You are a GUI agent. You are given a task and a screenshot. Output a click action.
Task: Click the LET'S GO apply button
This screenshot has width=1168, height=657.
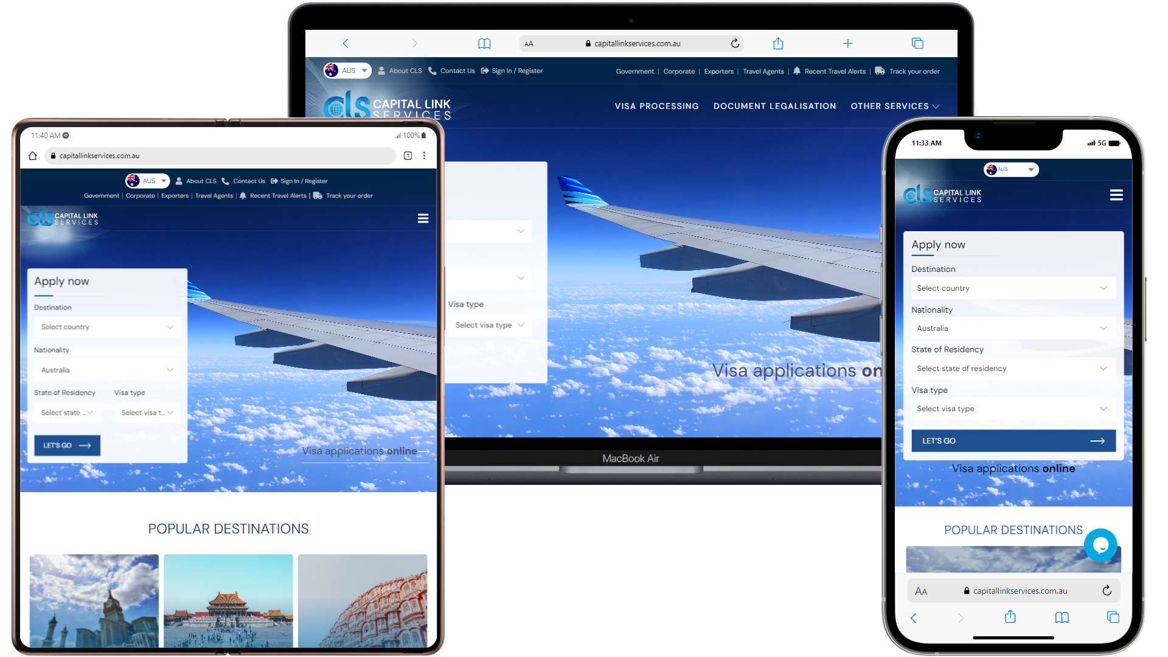coord(68,445)
